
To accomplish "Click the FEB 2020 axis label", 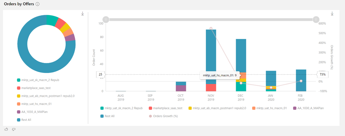I will point(301,98).
